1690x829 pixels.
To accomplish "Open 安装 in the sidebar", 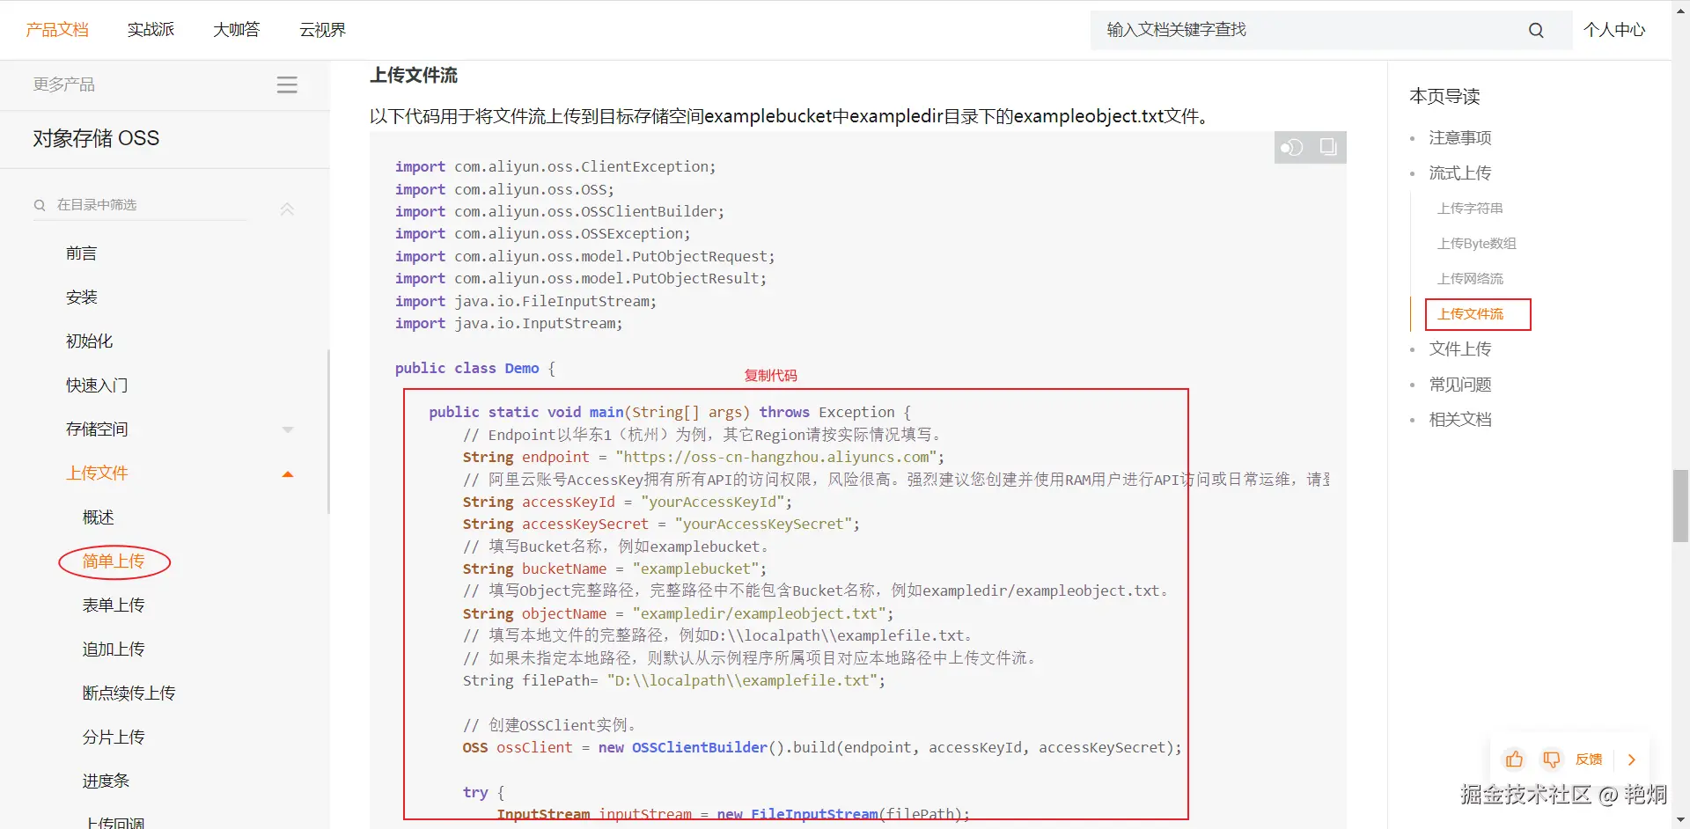I will [82, 297].
